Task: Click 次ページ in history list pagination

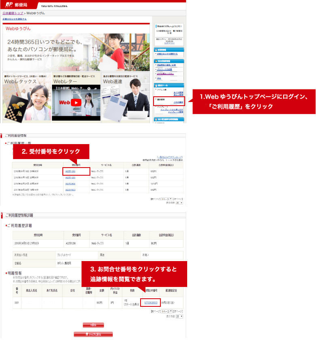Action: point(178,199)
